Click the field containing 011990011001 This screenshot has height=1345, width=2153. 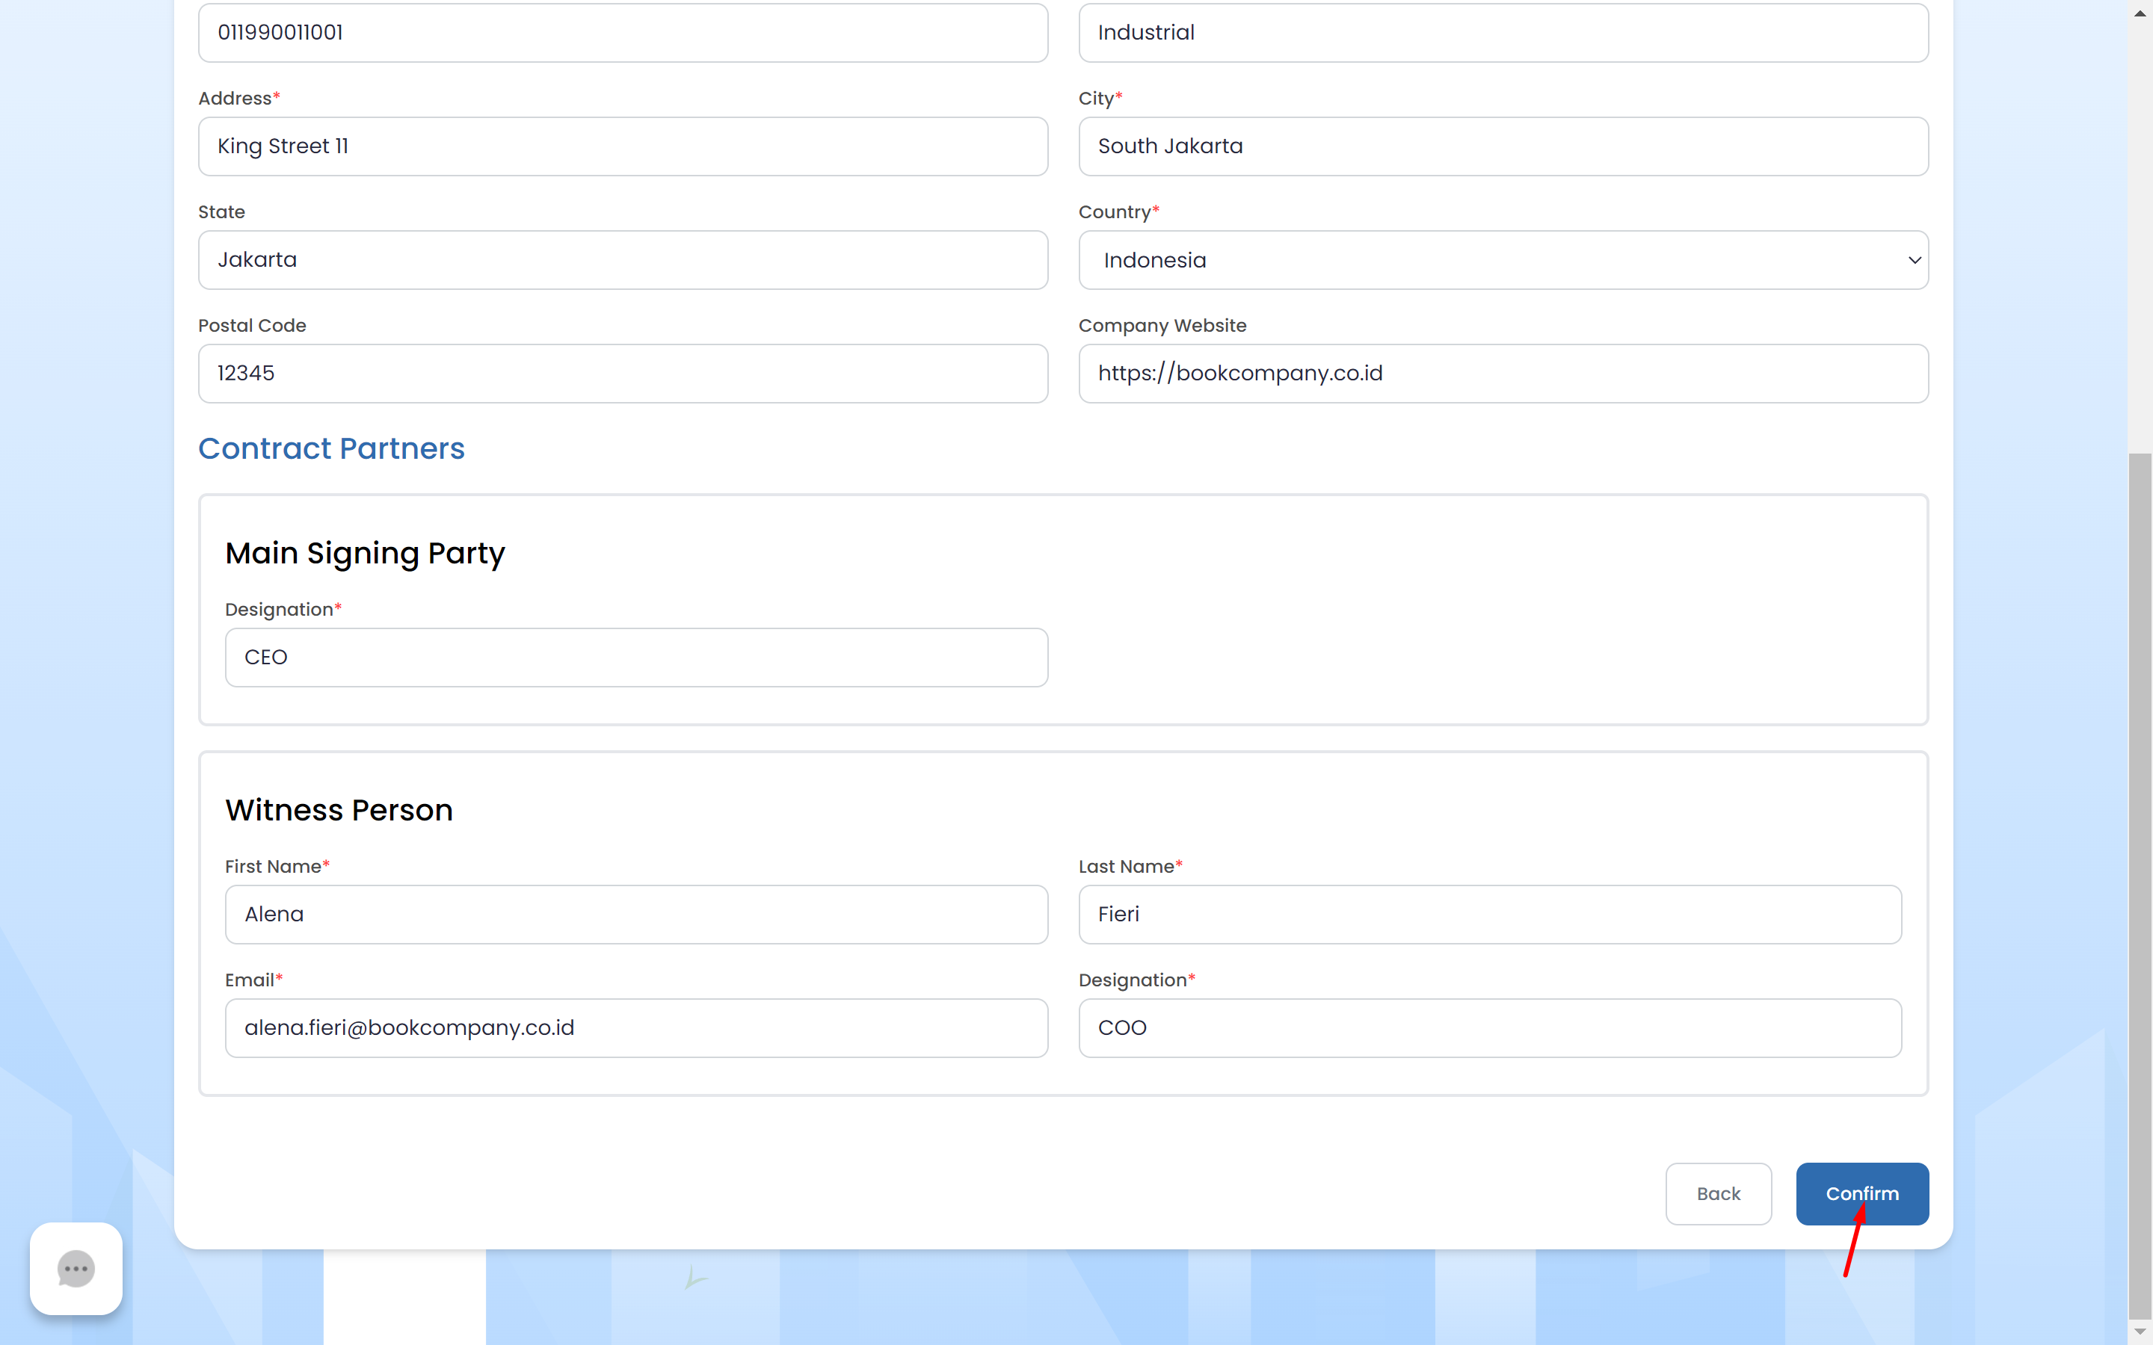coord(623,33)
